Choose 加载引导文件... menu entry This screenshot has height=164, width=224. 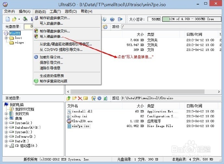[x=67, y=57]
